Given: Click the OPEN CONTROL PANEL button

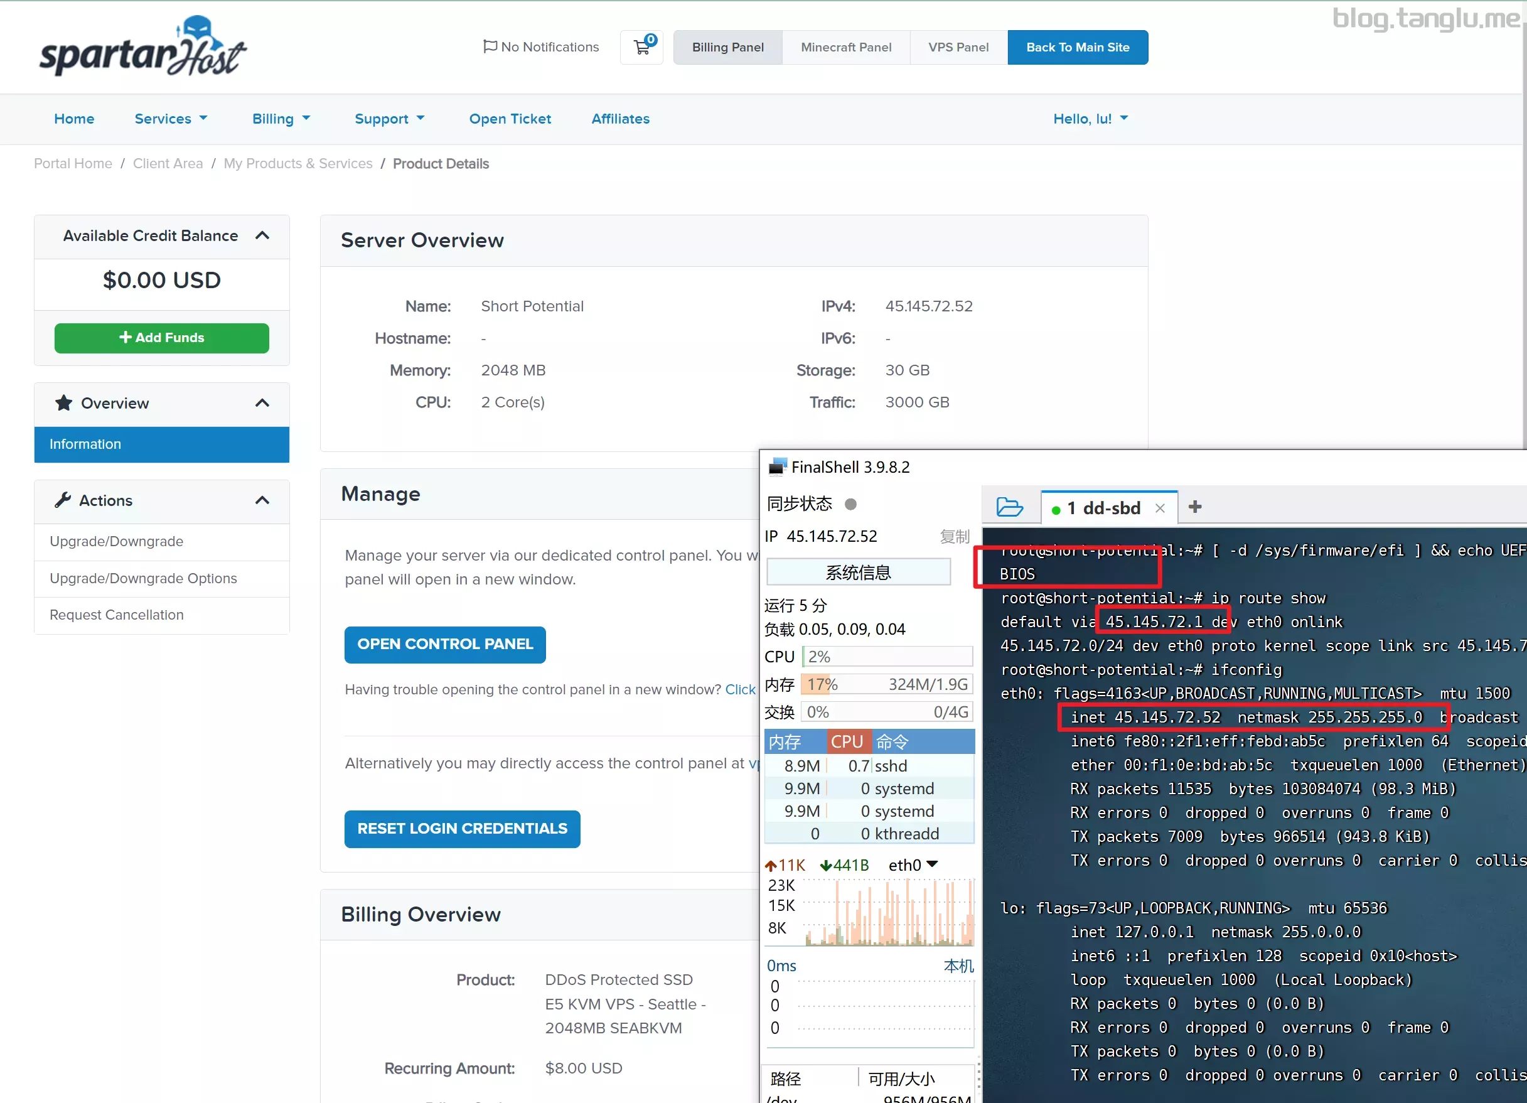Looking at the screenshot, I should [444, 644].
